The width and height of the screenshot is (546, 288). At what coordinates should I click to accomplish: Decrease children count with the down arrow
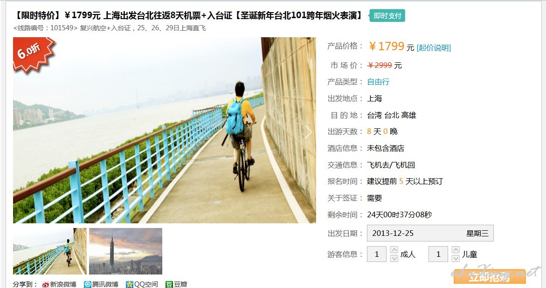(456, 258)
